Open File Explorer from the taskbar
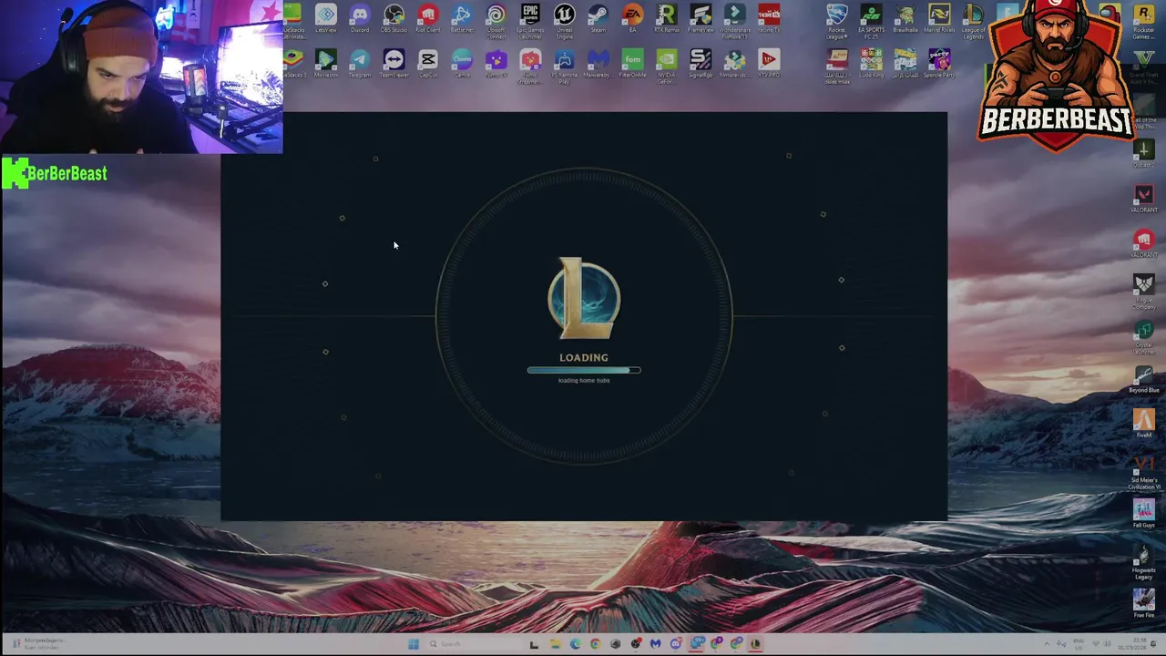 click(x=555, y=644)
